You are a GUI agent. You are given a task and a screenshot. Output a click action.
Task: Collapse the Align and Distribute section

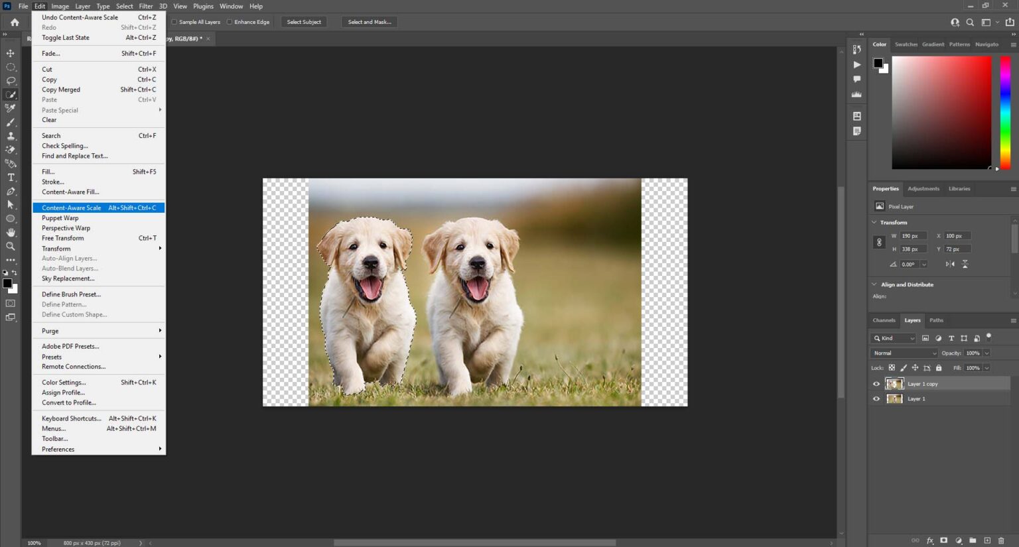[874, 284]
